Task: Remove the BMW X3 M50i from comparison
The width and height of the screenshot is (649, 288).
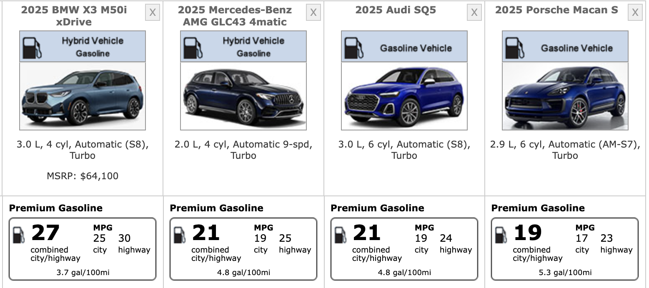Action: (x=153, y=13)
